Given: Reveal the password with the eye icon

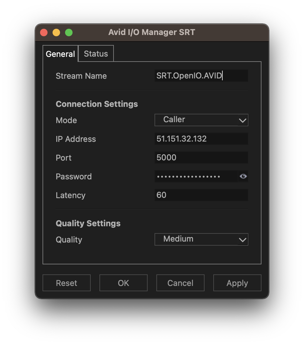Looking at the screenshot, I should pos(243,176).
